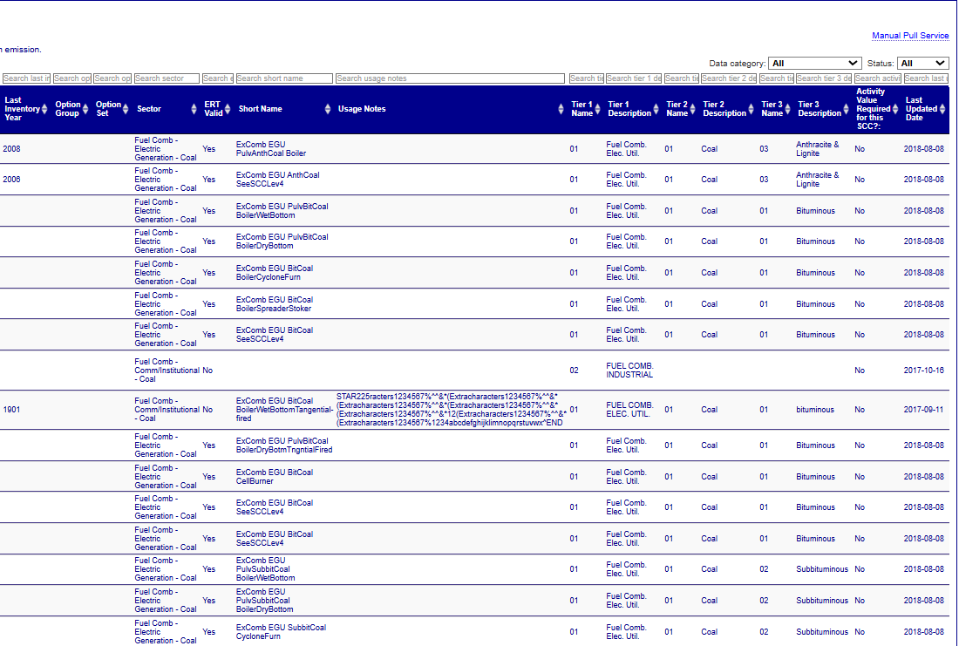
Task: Select the Tier 2 Description column header
Action: pyautogui.click(x=724, y=109)
